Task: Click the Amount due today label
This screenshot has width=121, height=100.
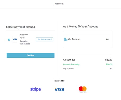Action: [x=71, y=64]
